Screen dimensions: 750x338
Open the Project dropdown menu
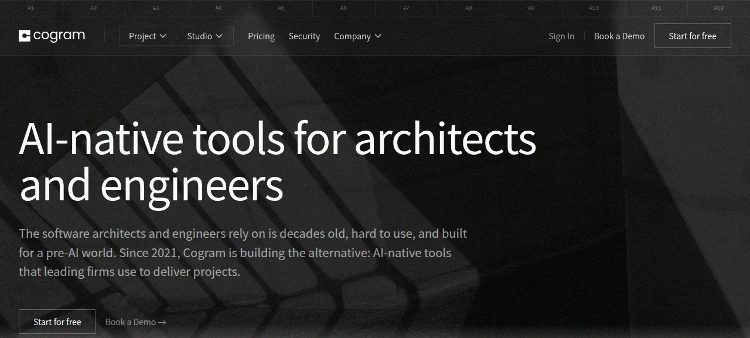point(148,36)
